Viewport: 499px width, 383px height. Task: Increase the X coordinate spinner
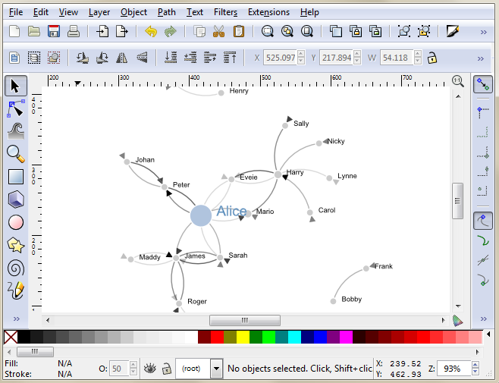tap(301, 54)
